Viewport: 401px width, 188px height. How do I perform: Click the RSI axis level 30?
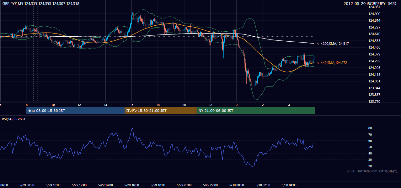click(x=370, y=159)
